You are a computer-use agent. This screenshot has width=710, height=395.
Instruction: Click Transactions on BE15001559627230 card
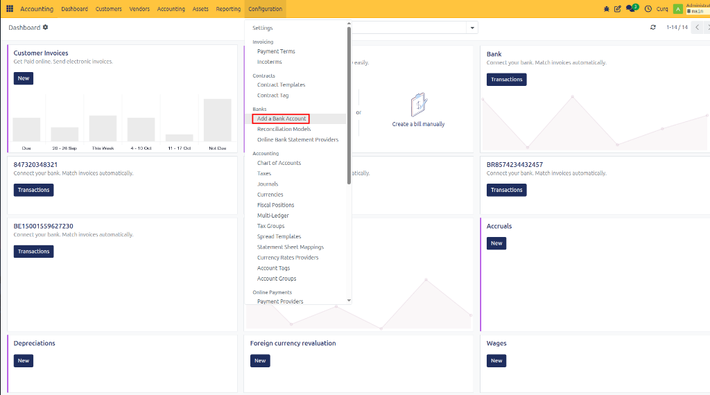point(33,251)
